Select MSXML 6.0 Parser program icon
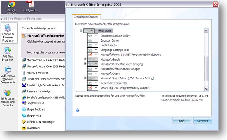 click(x=24, y=73)
